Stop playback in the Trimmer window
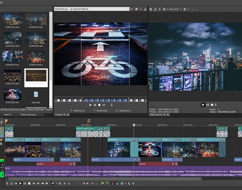This screenshot has width=242, height=190. [99, 105]
